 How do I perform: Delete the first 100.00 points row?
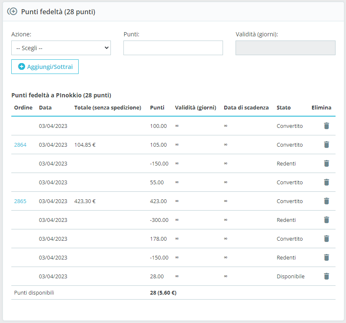pos(326,126)
